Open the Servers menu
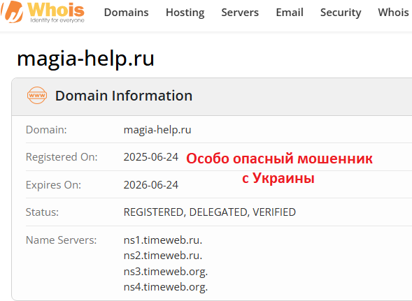The width and height of the screenshot is (412, 301). (240, 13)
